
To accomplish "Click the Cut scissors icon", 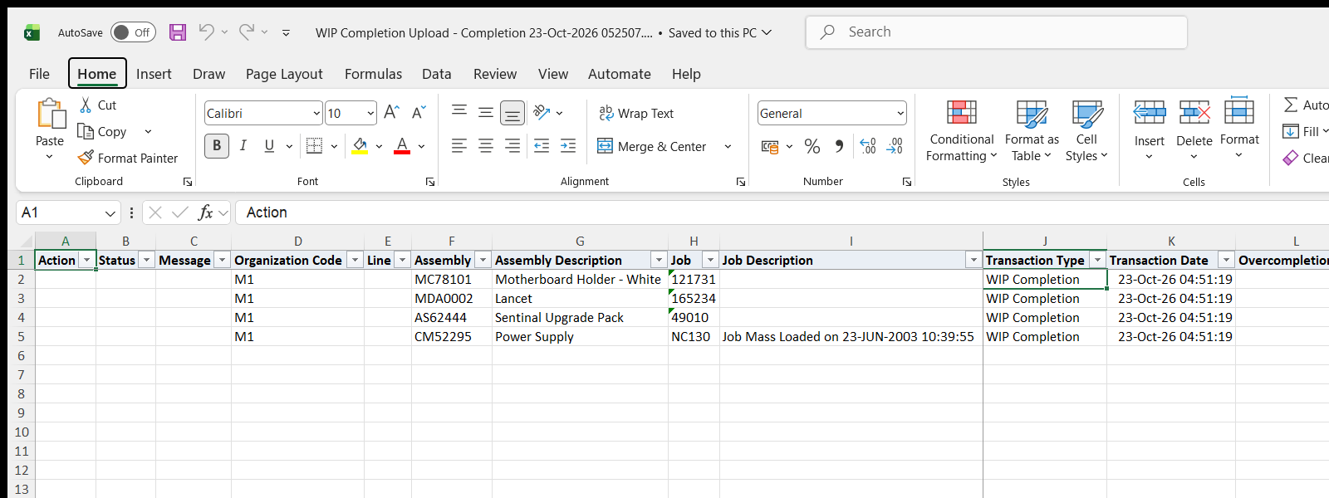I will (x=86, y=105).
